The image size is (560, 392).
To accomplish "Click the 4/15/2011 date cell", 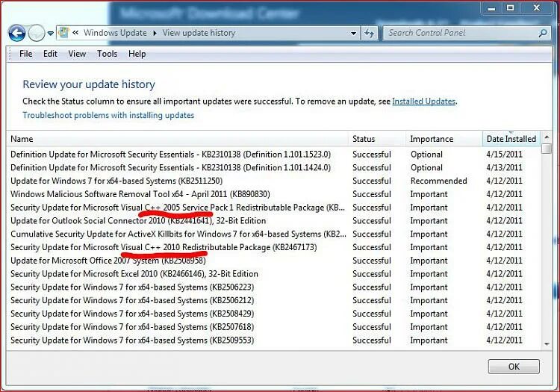I will [x=504, y=155].
